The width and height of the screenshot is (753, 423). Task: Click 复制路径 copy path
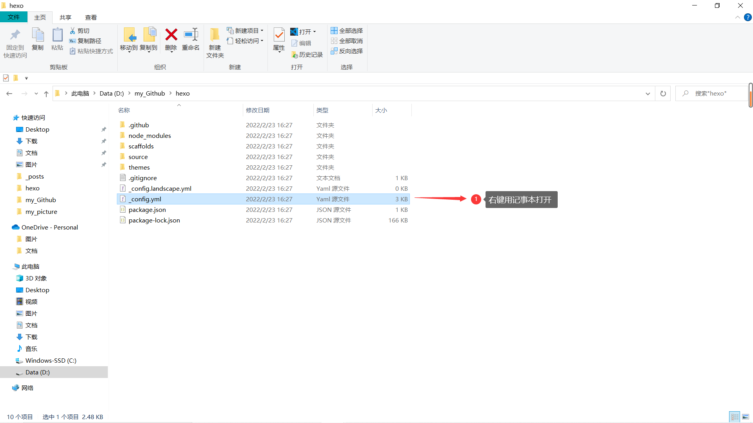[x=85, y=41]
